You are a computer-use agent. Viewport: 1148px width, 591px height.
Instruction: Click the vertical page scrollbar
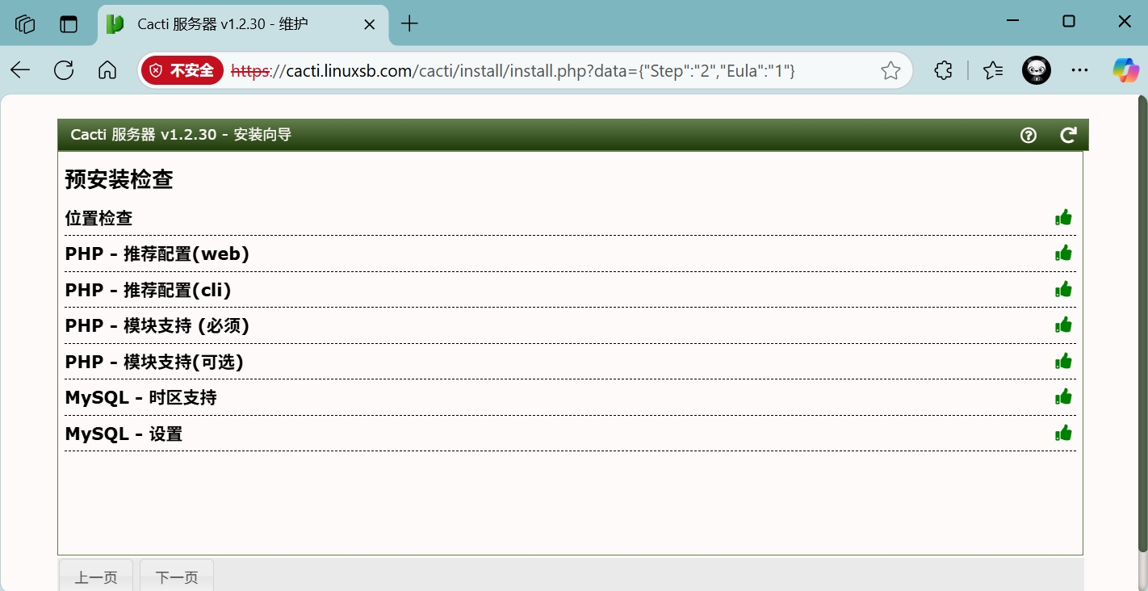[x=1142, y=323]
